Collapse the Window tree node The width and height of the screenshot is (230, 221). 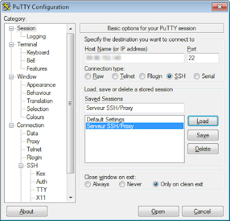[11, 77]
